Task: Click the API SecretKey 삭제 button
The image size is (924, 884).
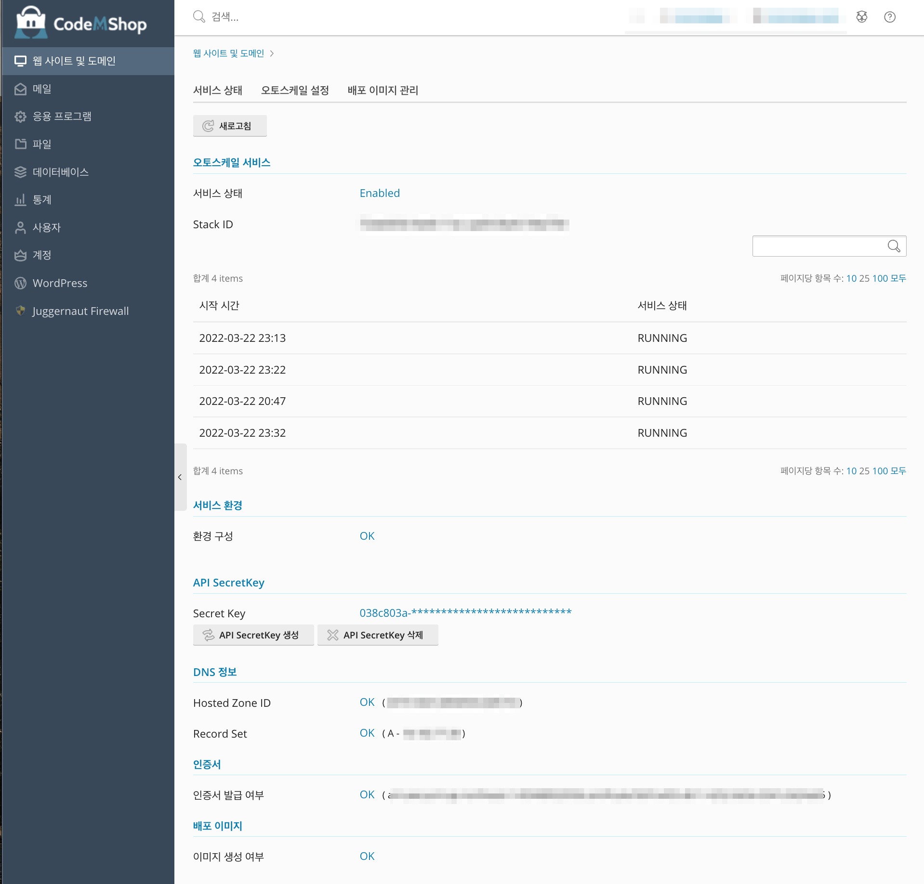Action: point(378,635)
